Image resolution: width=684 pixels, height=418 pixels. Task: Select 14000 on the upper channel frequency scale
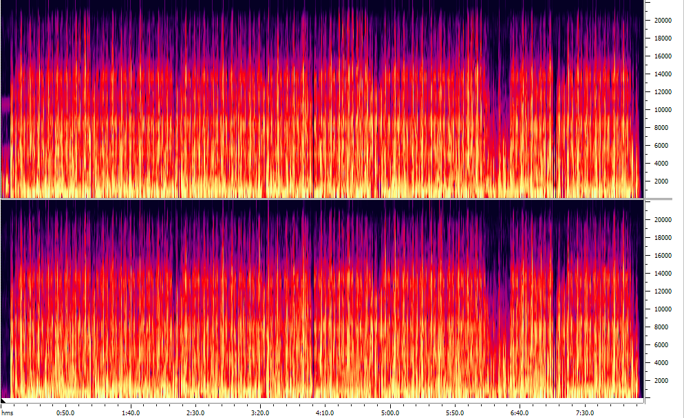pyautogui.click(x=663, y=74)
